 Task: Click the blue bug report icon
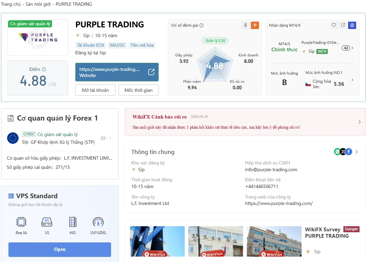click(x=352, y=25)
